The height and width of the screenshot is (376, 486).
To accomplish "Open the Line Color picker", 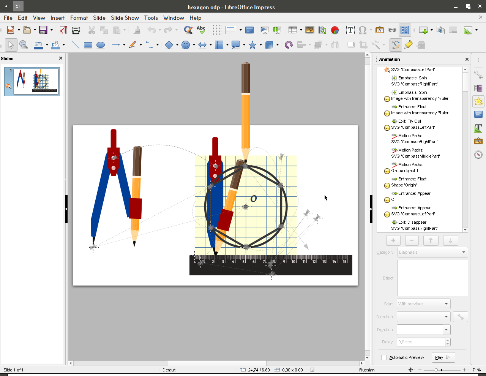I will pyautogui.click(x=39, y=45).
